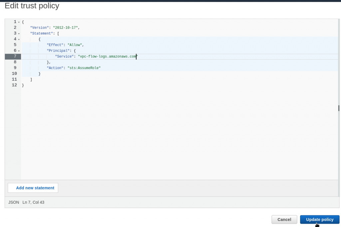The width and height of the screenshot is (341, 227).
Task: Click line number 7 in the gutter
Action: [x=15, y=56]
